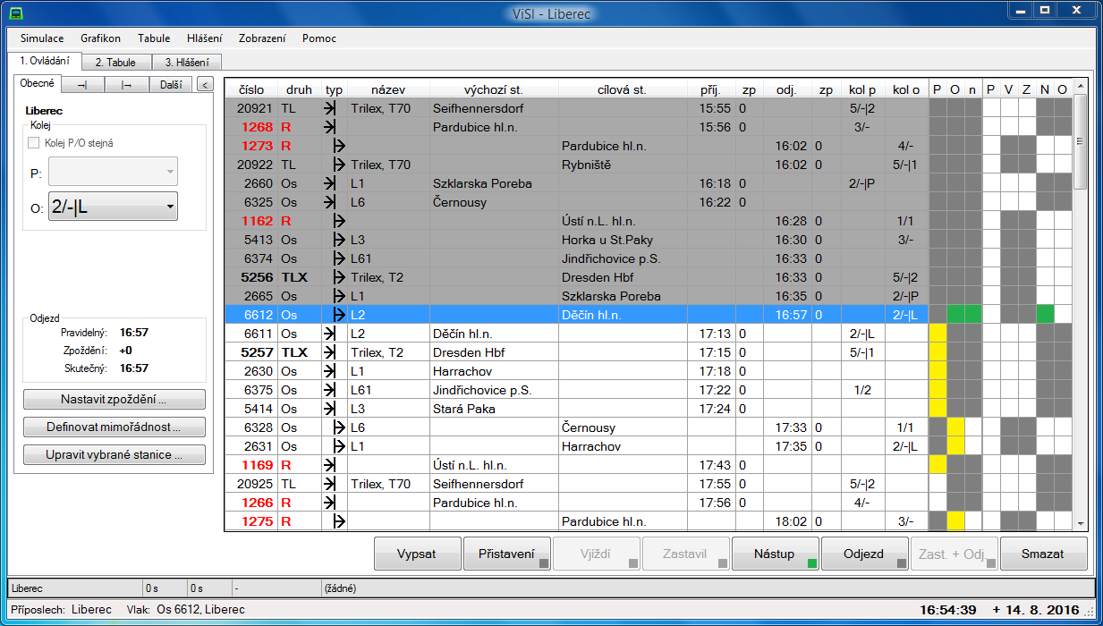Open the Simulace menu
The image size is (1103, 626).
(42, 38)
